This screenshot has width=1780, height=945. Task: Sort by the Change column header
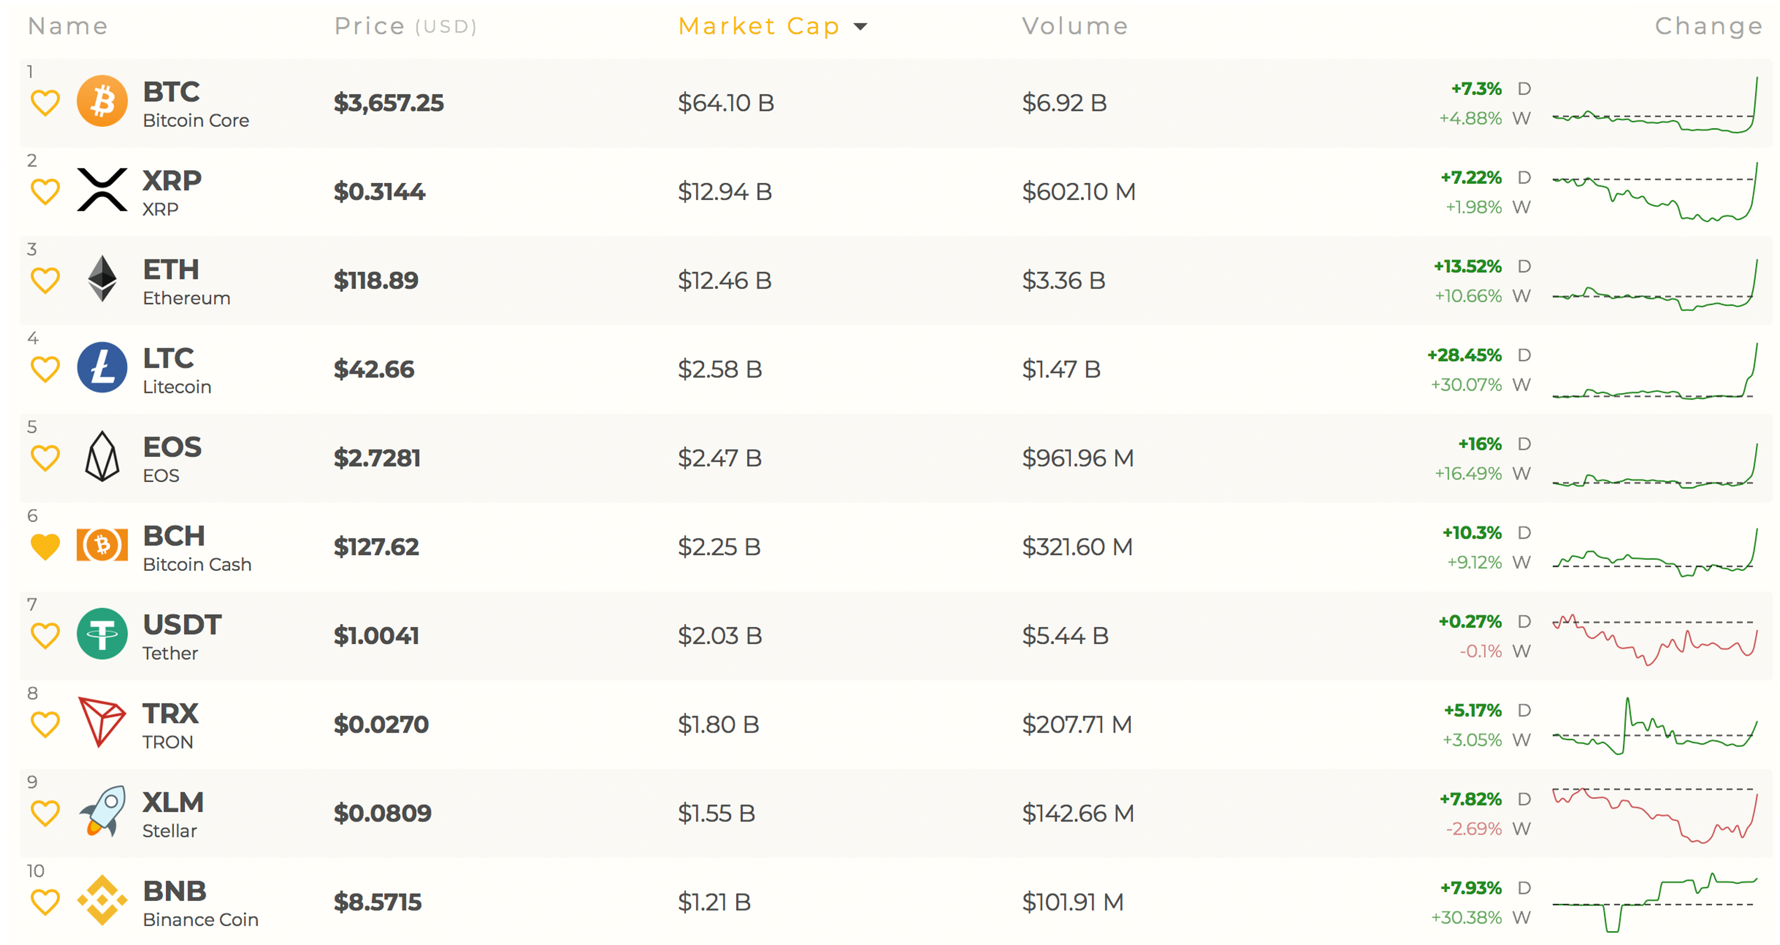click(1708, 26)
